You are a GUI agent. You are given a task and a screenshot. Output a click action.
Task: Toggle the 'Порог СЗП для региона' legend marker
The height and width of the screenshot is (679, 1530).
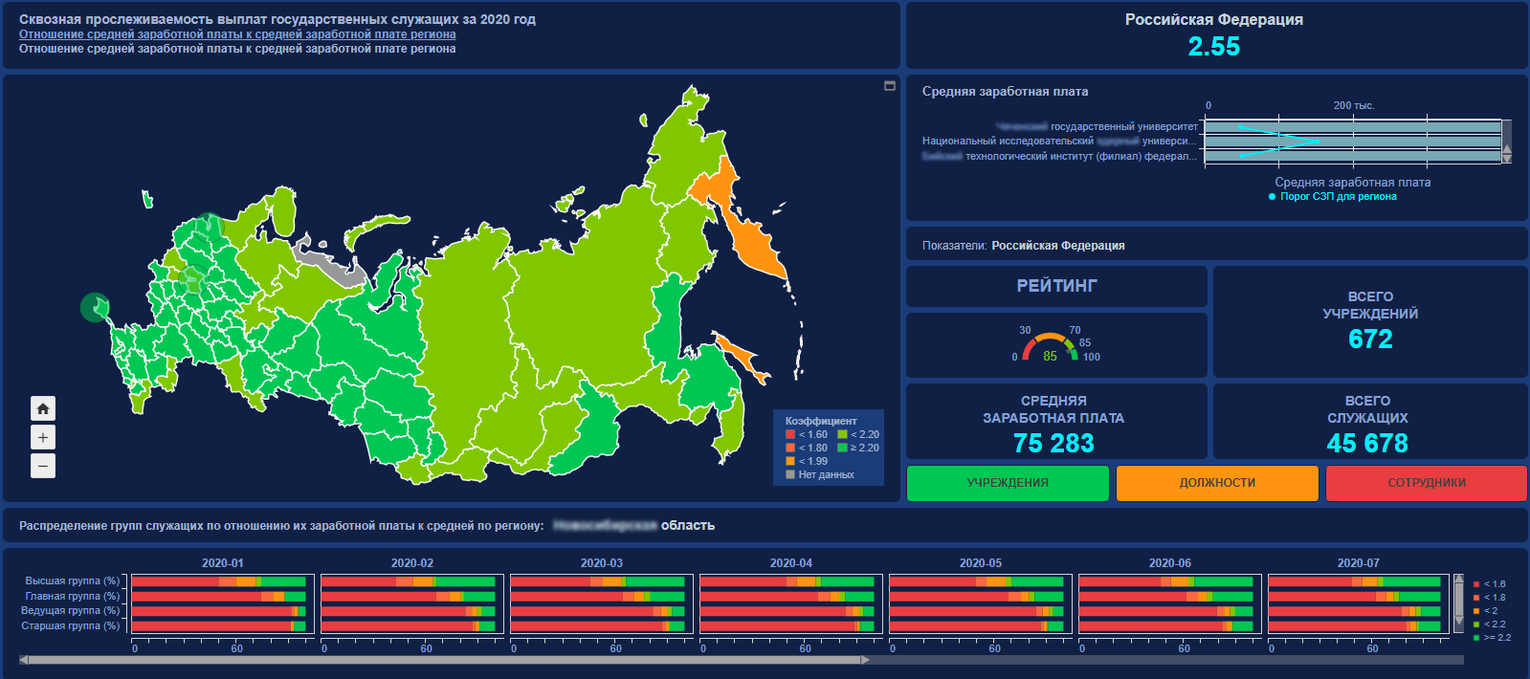pyautogui.click(x=1272, y=197)
